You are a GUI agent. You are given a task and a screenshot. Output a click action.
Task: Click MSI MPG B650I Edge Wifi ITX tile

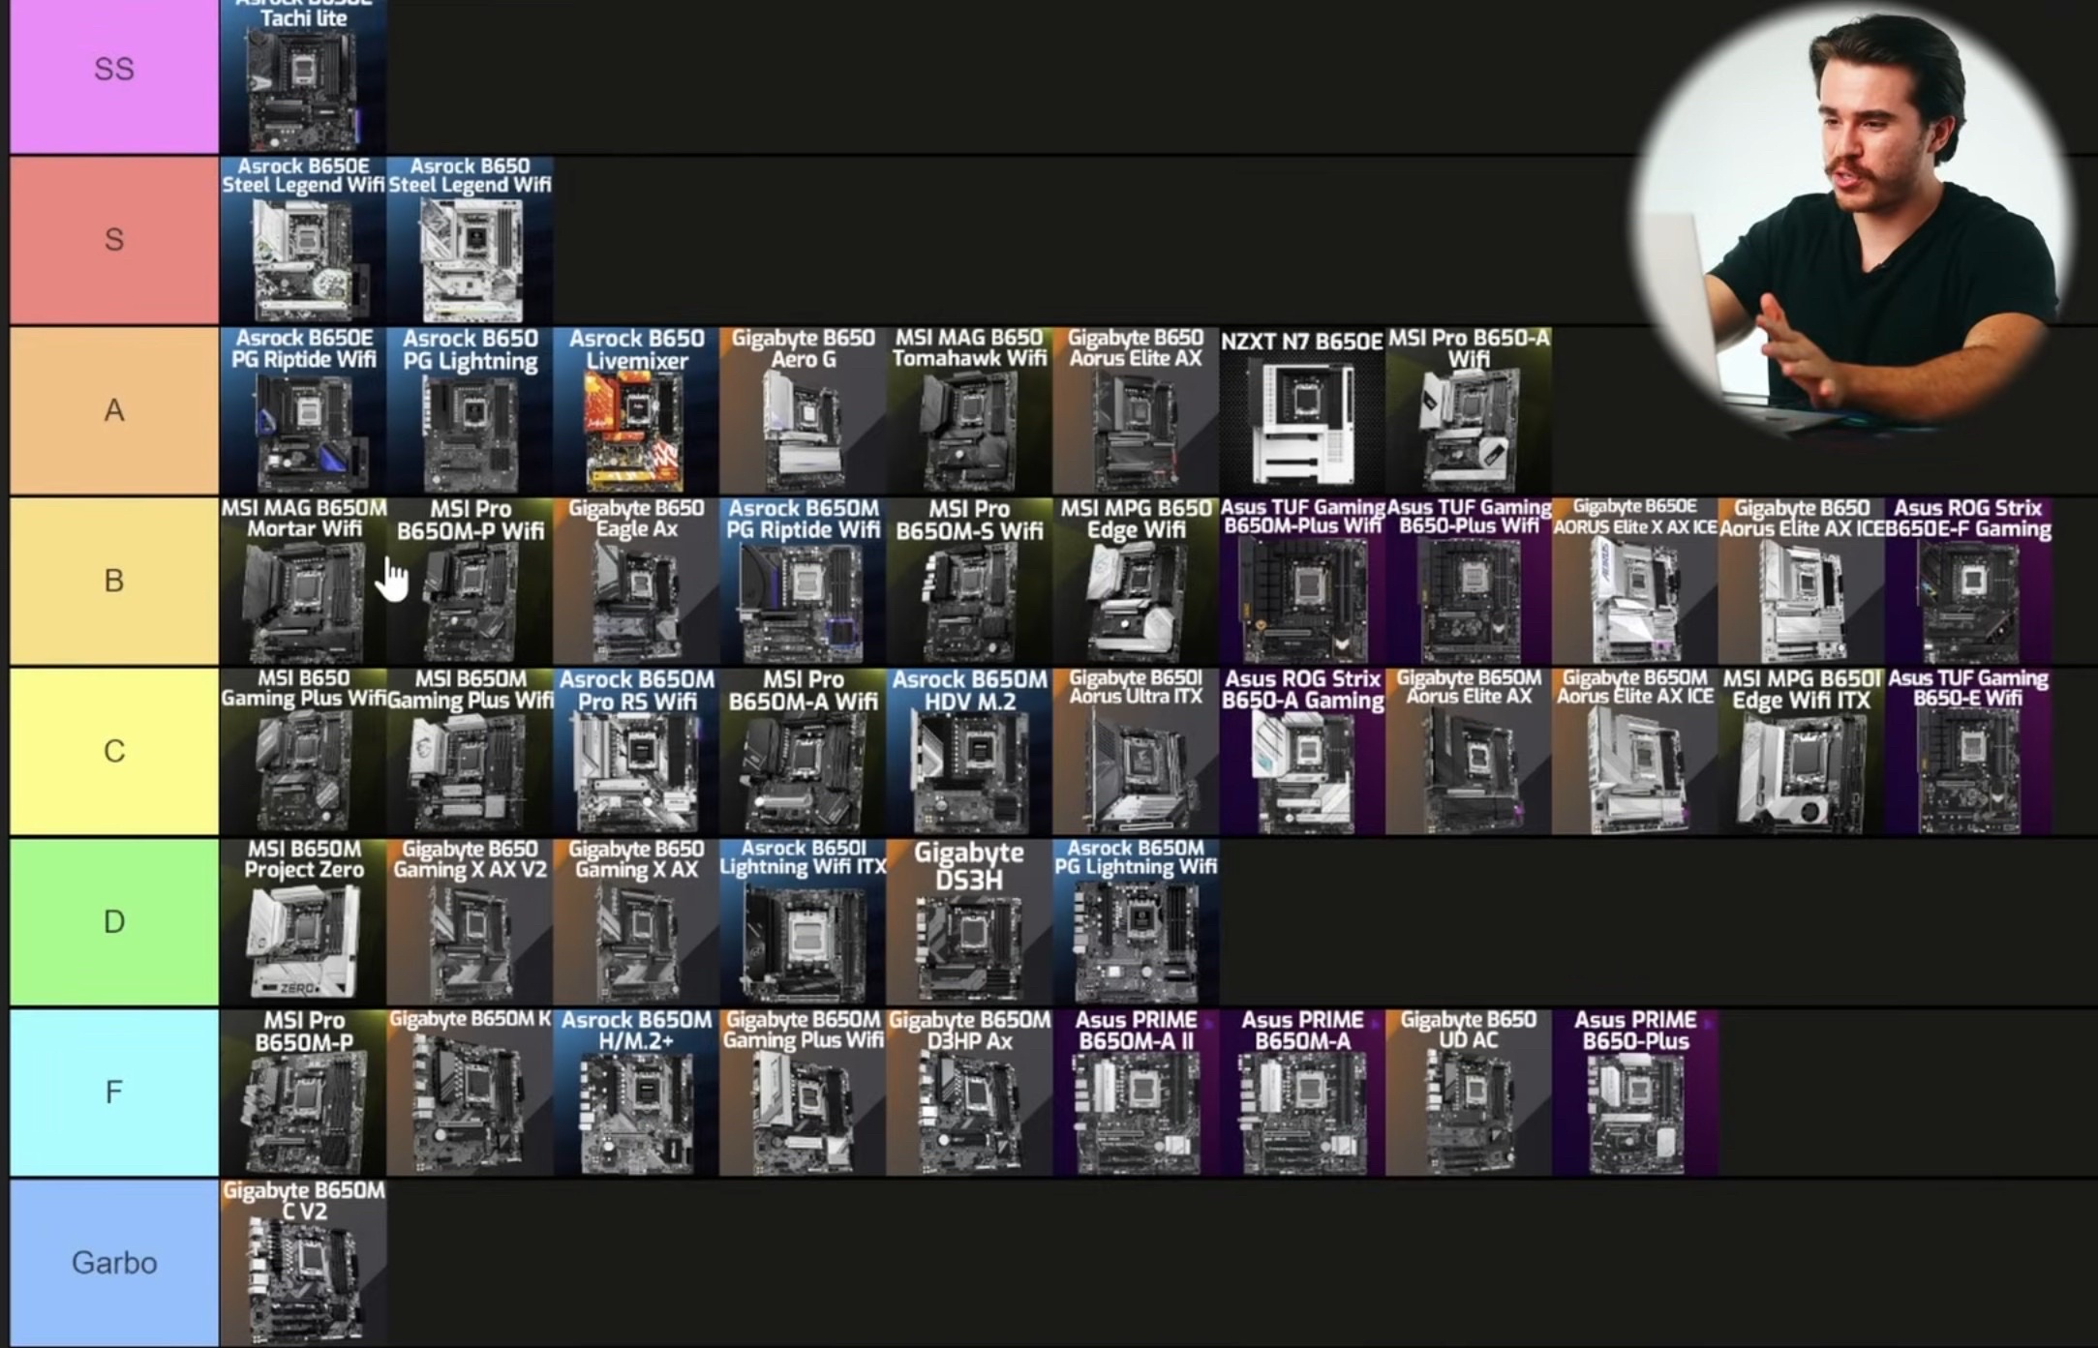[1802, 751]
